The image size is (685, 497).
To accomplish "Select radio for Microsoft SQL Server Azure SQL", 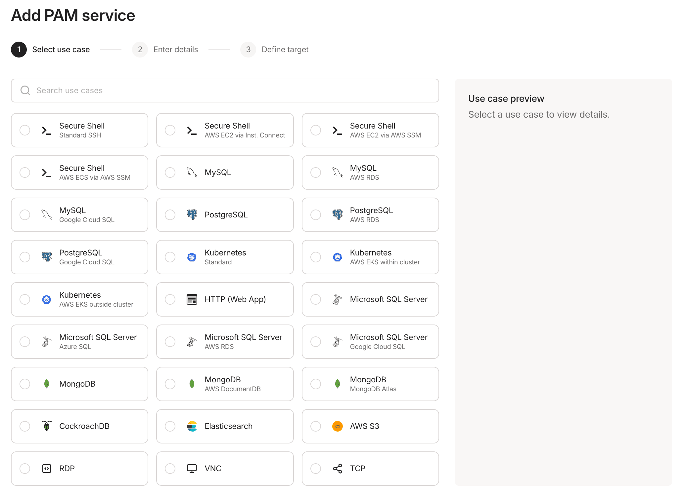I will [25, 342].
